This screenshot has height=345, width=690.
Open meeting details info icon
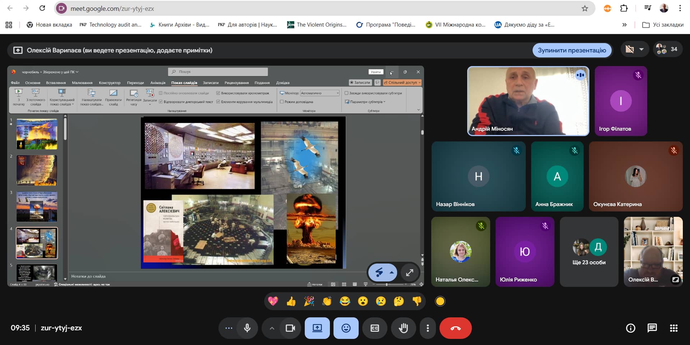[x=630, y=328]
